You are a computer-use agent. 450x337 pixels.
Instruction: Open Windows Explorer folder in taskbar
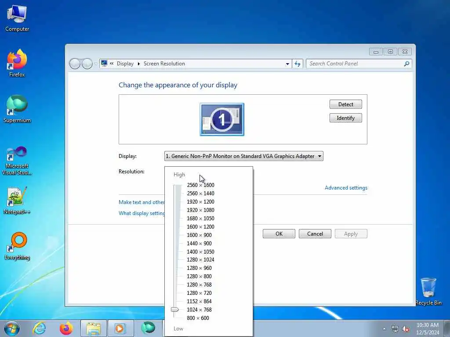tap(93, 328)
